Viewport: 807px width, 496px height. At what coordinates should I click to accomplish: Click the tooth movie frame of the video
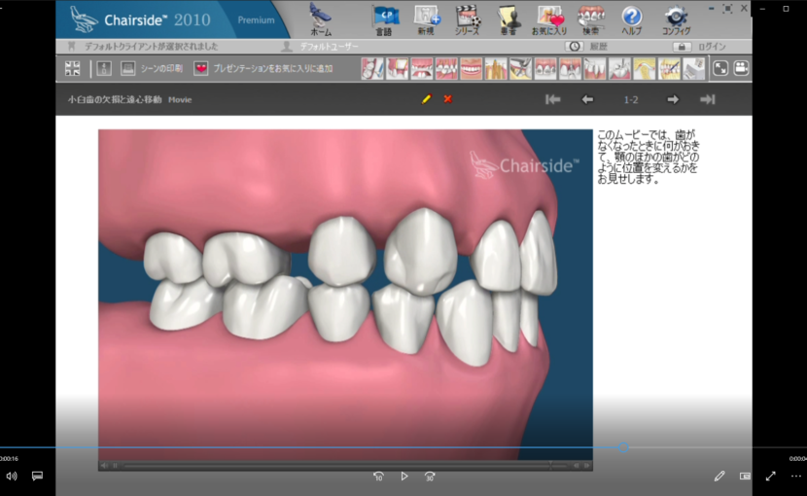tap(345, 294)
